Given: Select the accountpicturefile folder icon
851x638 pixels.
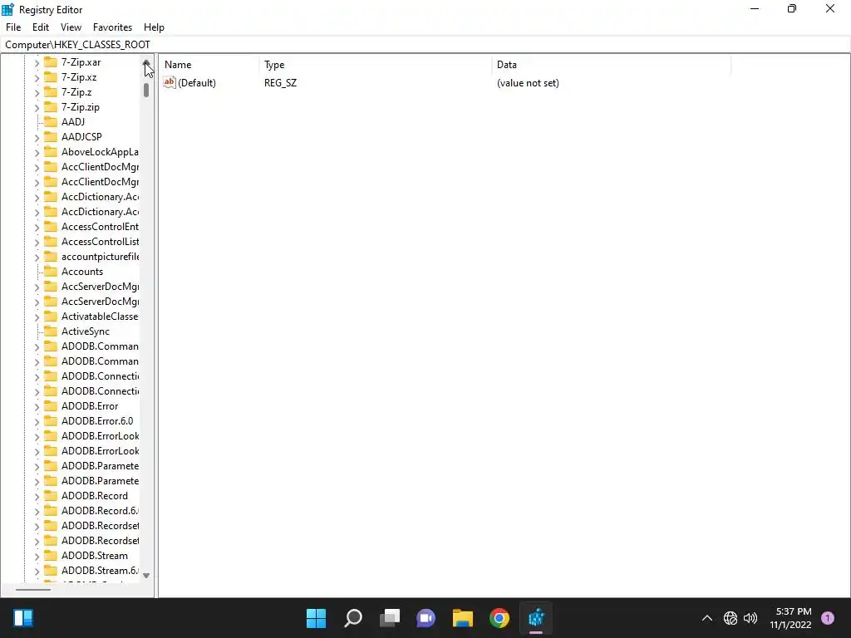Looking at the screenshot, I should click(x=51, y=256).
